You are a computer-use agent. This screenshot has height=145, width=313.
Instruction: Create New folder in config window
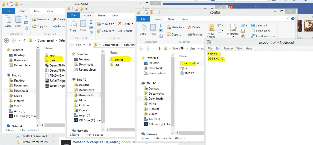(x=211, y=31)
